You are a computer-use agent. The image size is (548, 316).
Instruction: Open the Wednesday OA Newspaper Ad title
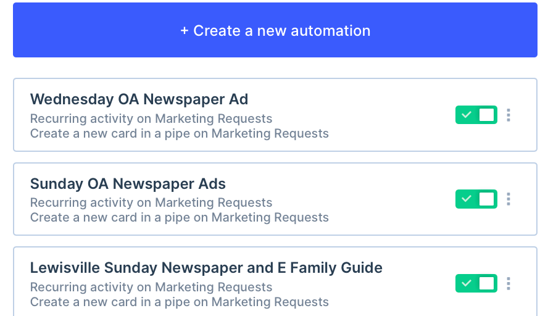coord(139,99)
